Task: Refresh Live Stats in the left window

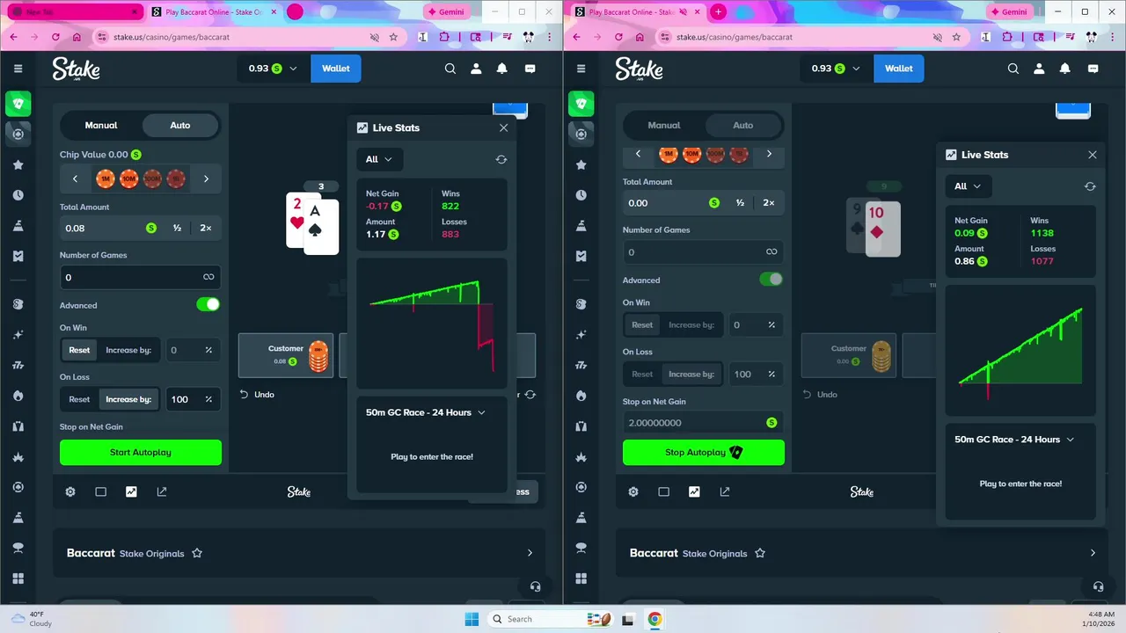Action: coord(501,159)
